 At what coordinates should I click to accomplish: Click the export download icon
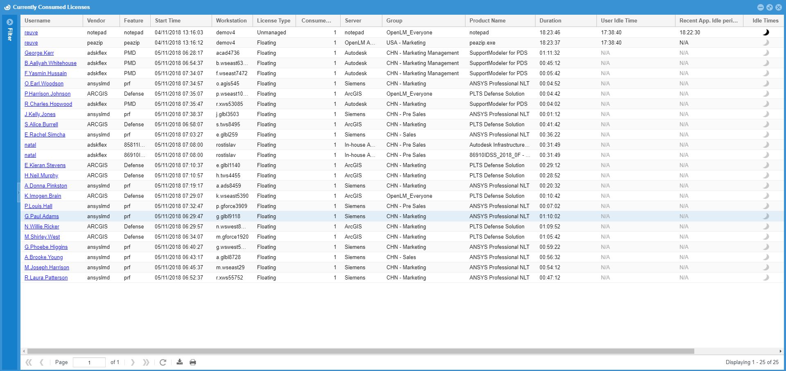[179, 362]
